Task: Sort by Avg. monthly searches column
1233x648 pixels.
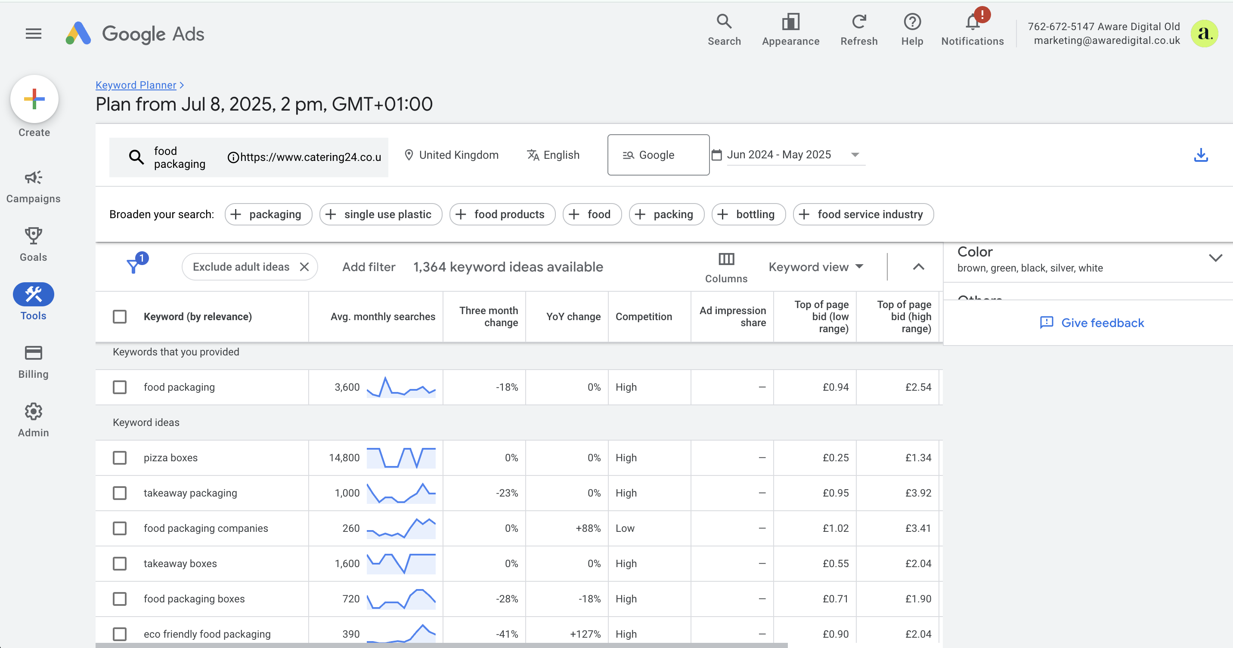Action: click(382, 317)
